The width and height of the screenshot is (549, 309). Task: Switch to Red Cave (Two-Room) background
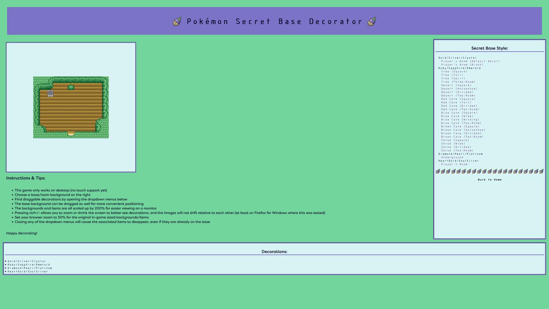(x=460, y=109)
